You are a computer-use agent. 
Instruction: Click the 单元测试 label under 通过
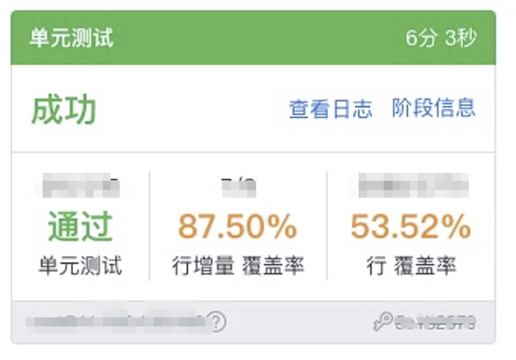[x=80, y=266]
